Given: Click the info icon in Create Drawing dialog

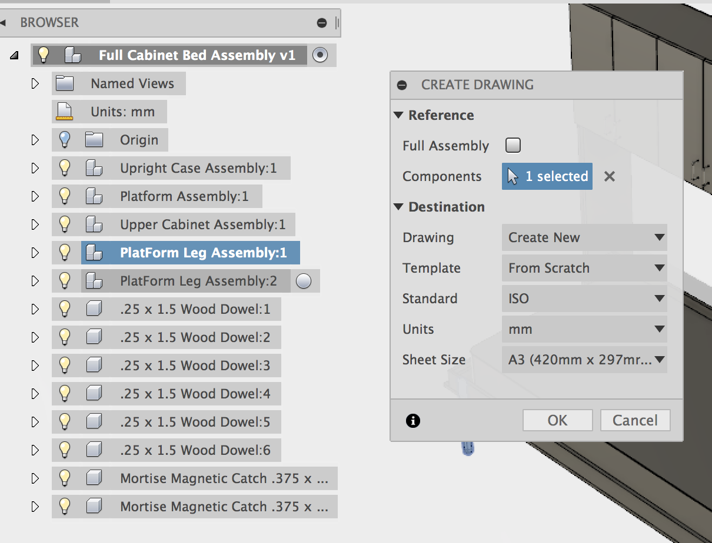Looking at the screenshot, I should point(412,421).
